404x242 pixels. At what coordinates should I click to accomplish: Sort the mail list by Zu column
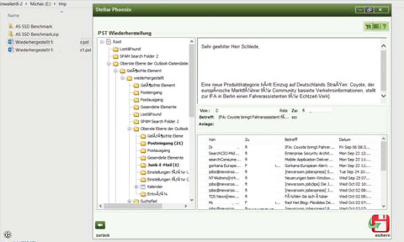click(x=247, y=139)
